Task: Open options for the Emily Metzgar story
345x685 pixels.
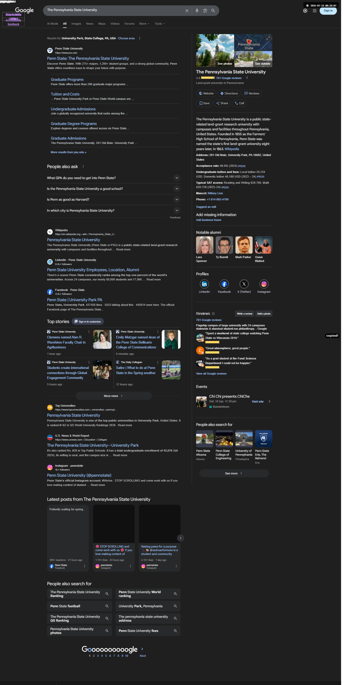Action: (x=158, y=332)
